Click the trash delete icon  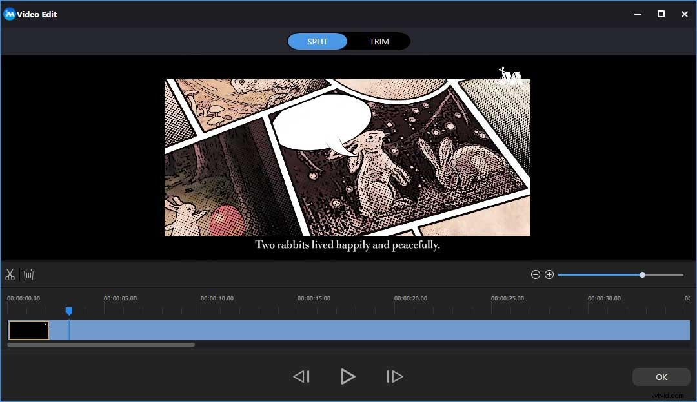click(x=28, y=274)
